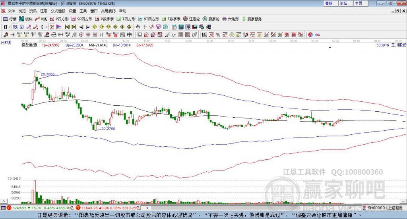Click the 20.2700 low price label
Viewport: 407px width, 219px height.
pyautogui.click(x=108, y=129)
